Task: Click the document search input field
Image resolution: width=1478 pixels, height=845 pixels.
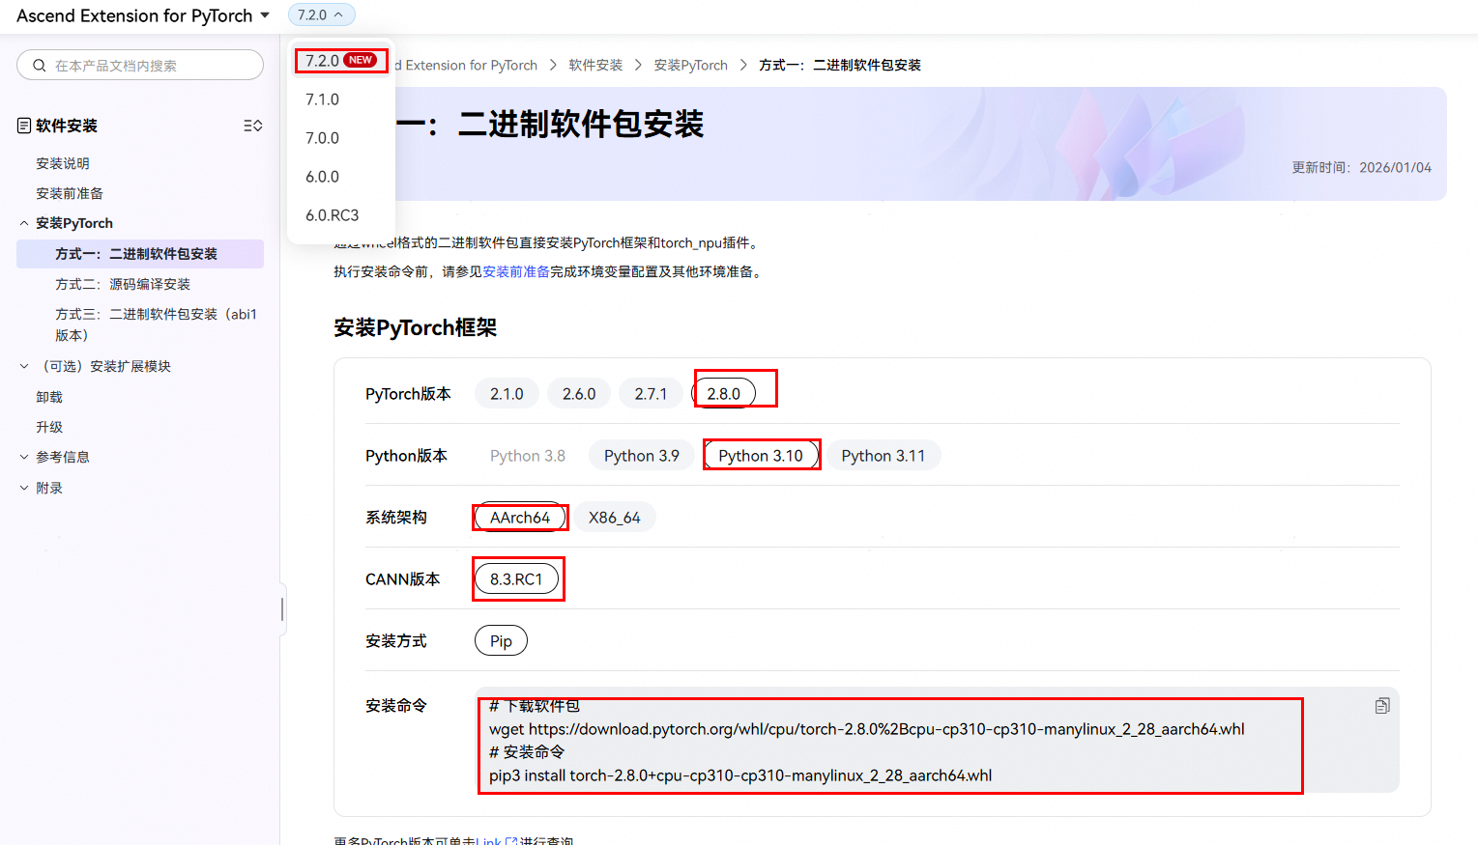Action: click(140, 65)
